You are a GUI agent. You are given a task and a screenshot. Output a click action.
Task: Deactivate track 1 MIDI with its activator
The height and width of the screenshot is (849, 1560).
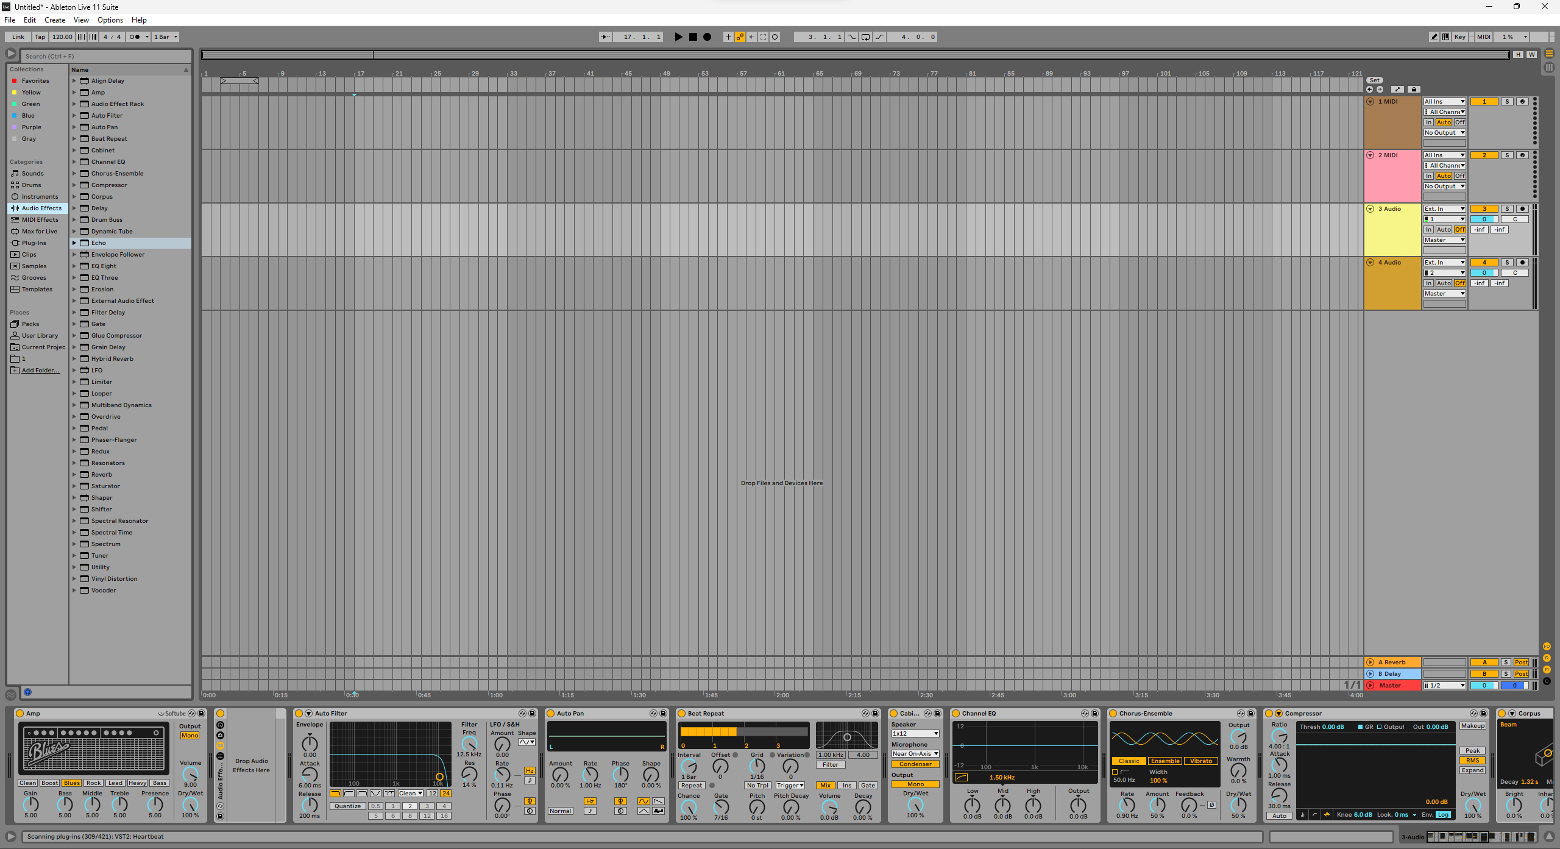1484,101
